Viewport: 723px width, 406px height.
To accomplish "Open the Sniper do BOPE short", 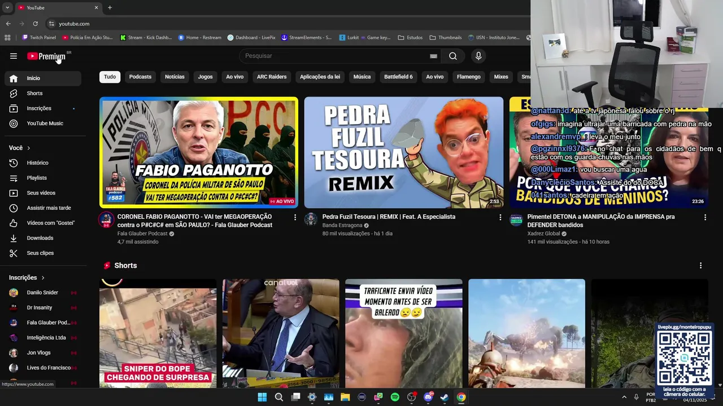I will point(158,333).
